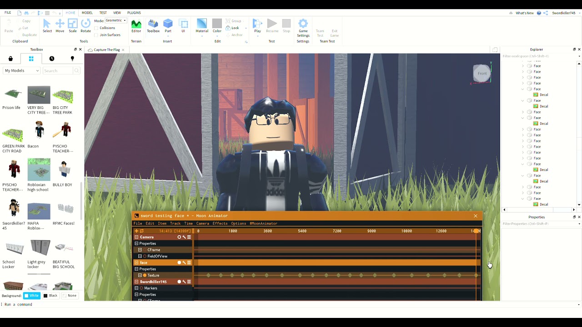
Task: Click the plus add item icon in Moon Animator
Action: pyautogui.click(x=136, y=231)
